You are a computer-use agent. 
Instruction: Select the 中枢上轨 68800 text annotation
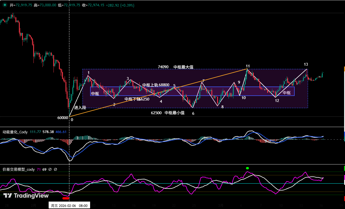click(x=156, y=85)
